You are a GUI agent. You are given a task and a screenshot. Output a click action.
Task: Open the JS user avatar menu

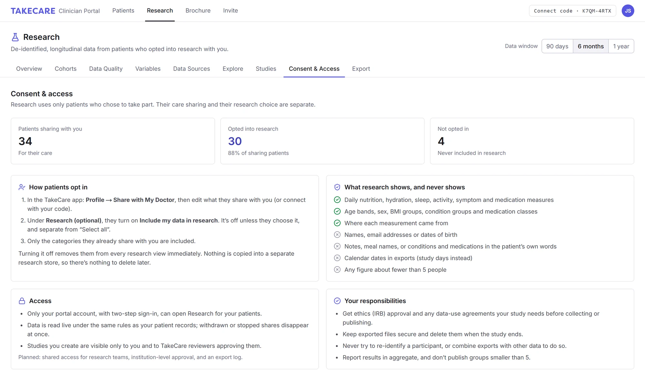click(628, 11)
